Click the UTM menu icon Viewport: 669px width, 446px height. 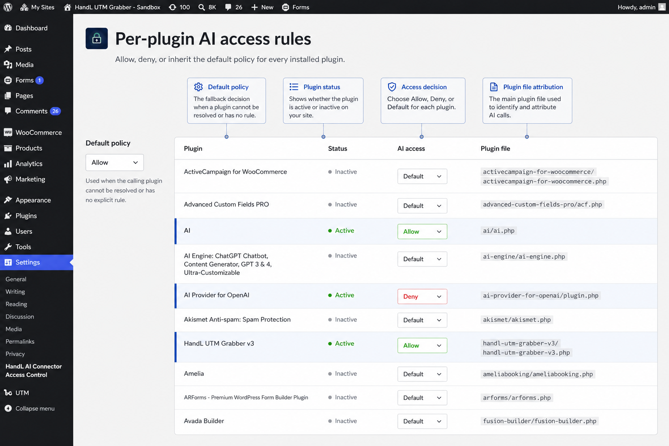pyautogui.click(x=8, y=393)
